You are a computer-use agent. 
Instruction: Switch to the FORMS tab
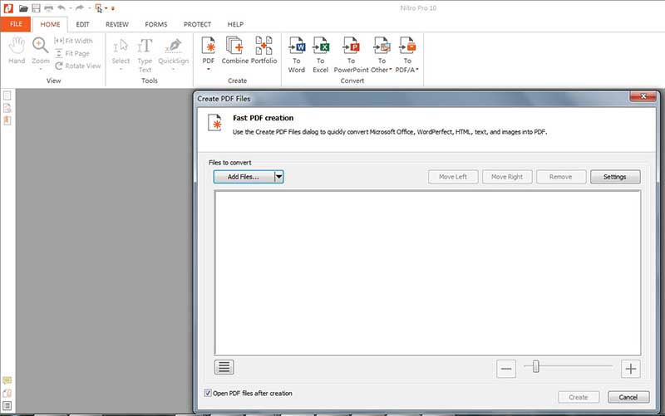156,24
